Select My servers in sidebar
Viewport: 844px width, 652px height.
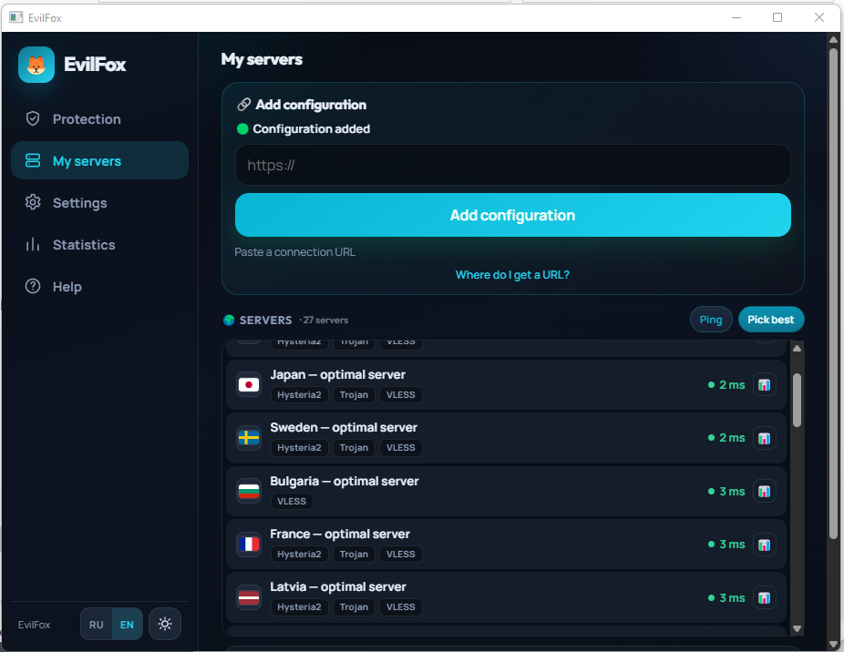tap(99, 161)
